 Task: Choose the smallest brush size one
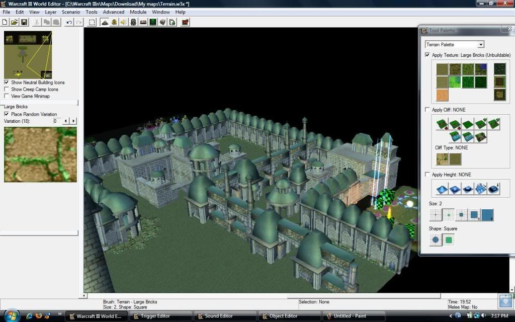pos(436,215)
